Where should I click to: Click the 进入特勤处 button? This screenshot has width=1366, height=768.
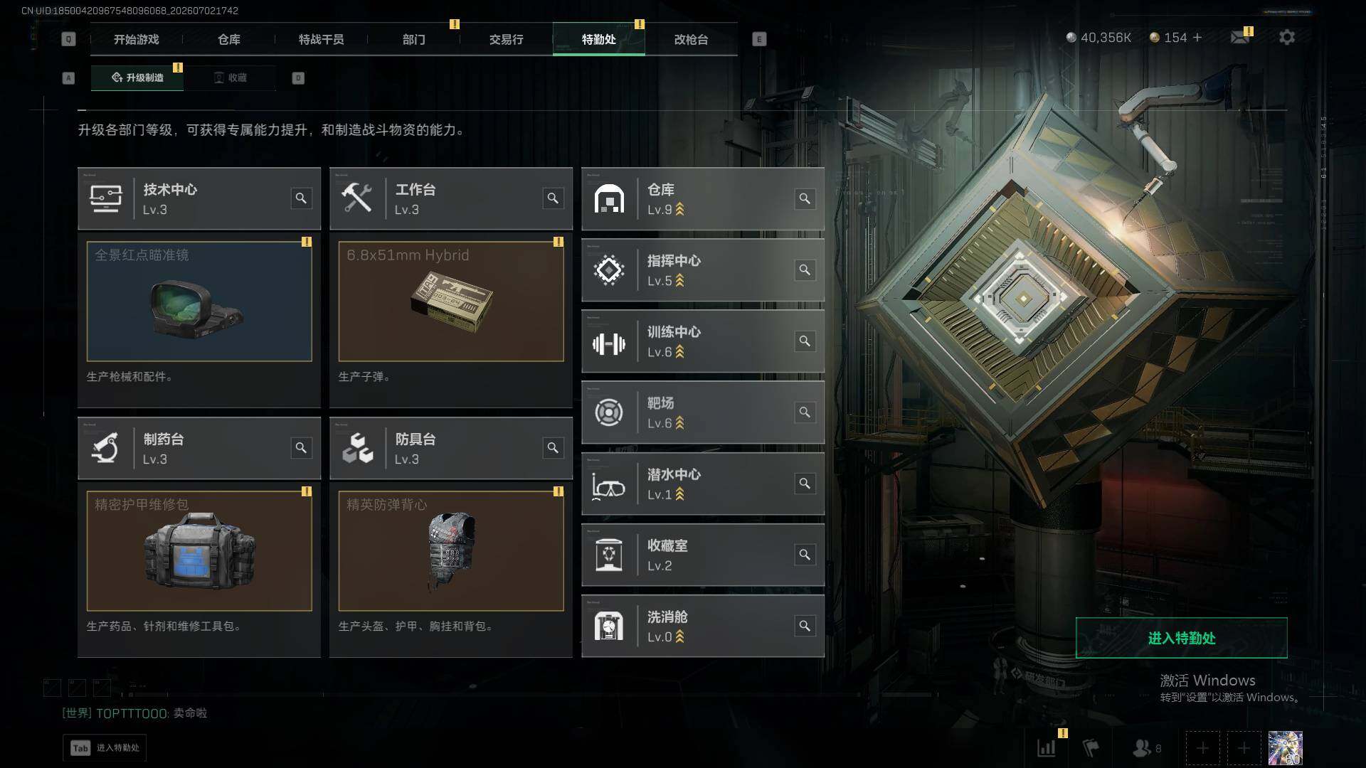click(1181, 638)
